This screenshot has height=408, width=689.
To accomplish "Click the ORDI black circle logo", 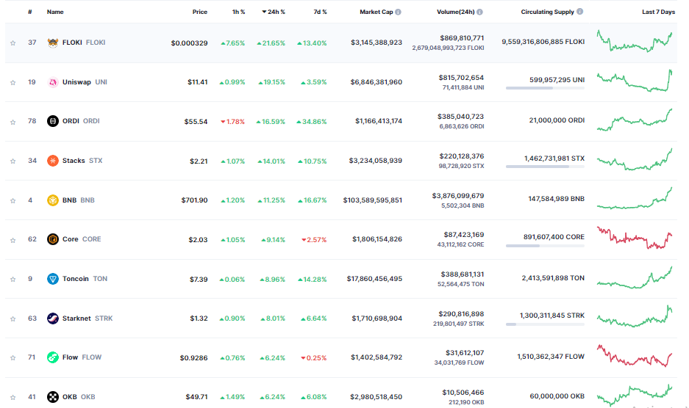I will [53, 121].
